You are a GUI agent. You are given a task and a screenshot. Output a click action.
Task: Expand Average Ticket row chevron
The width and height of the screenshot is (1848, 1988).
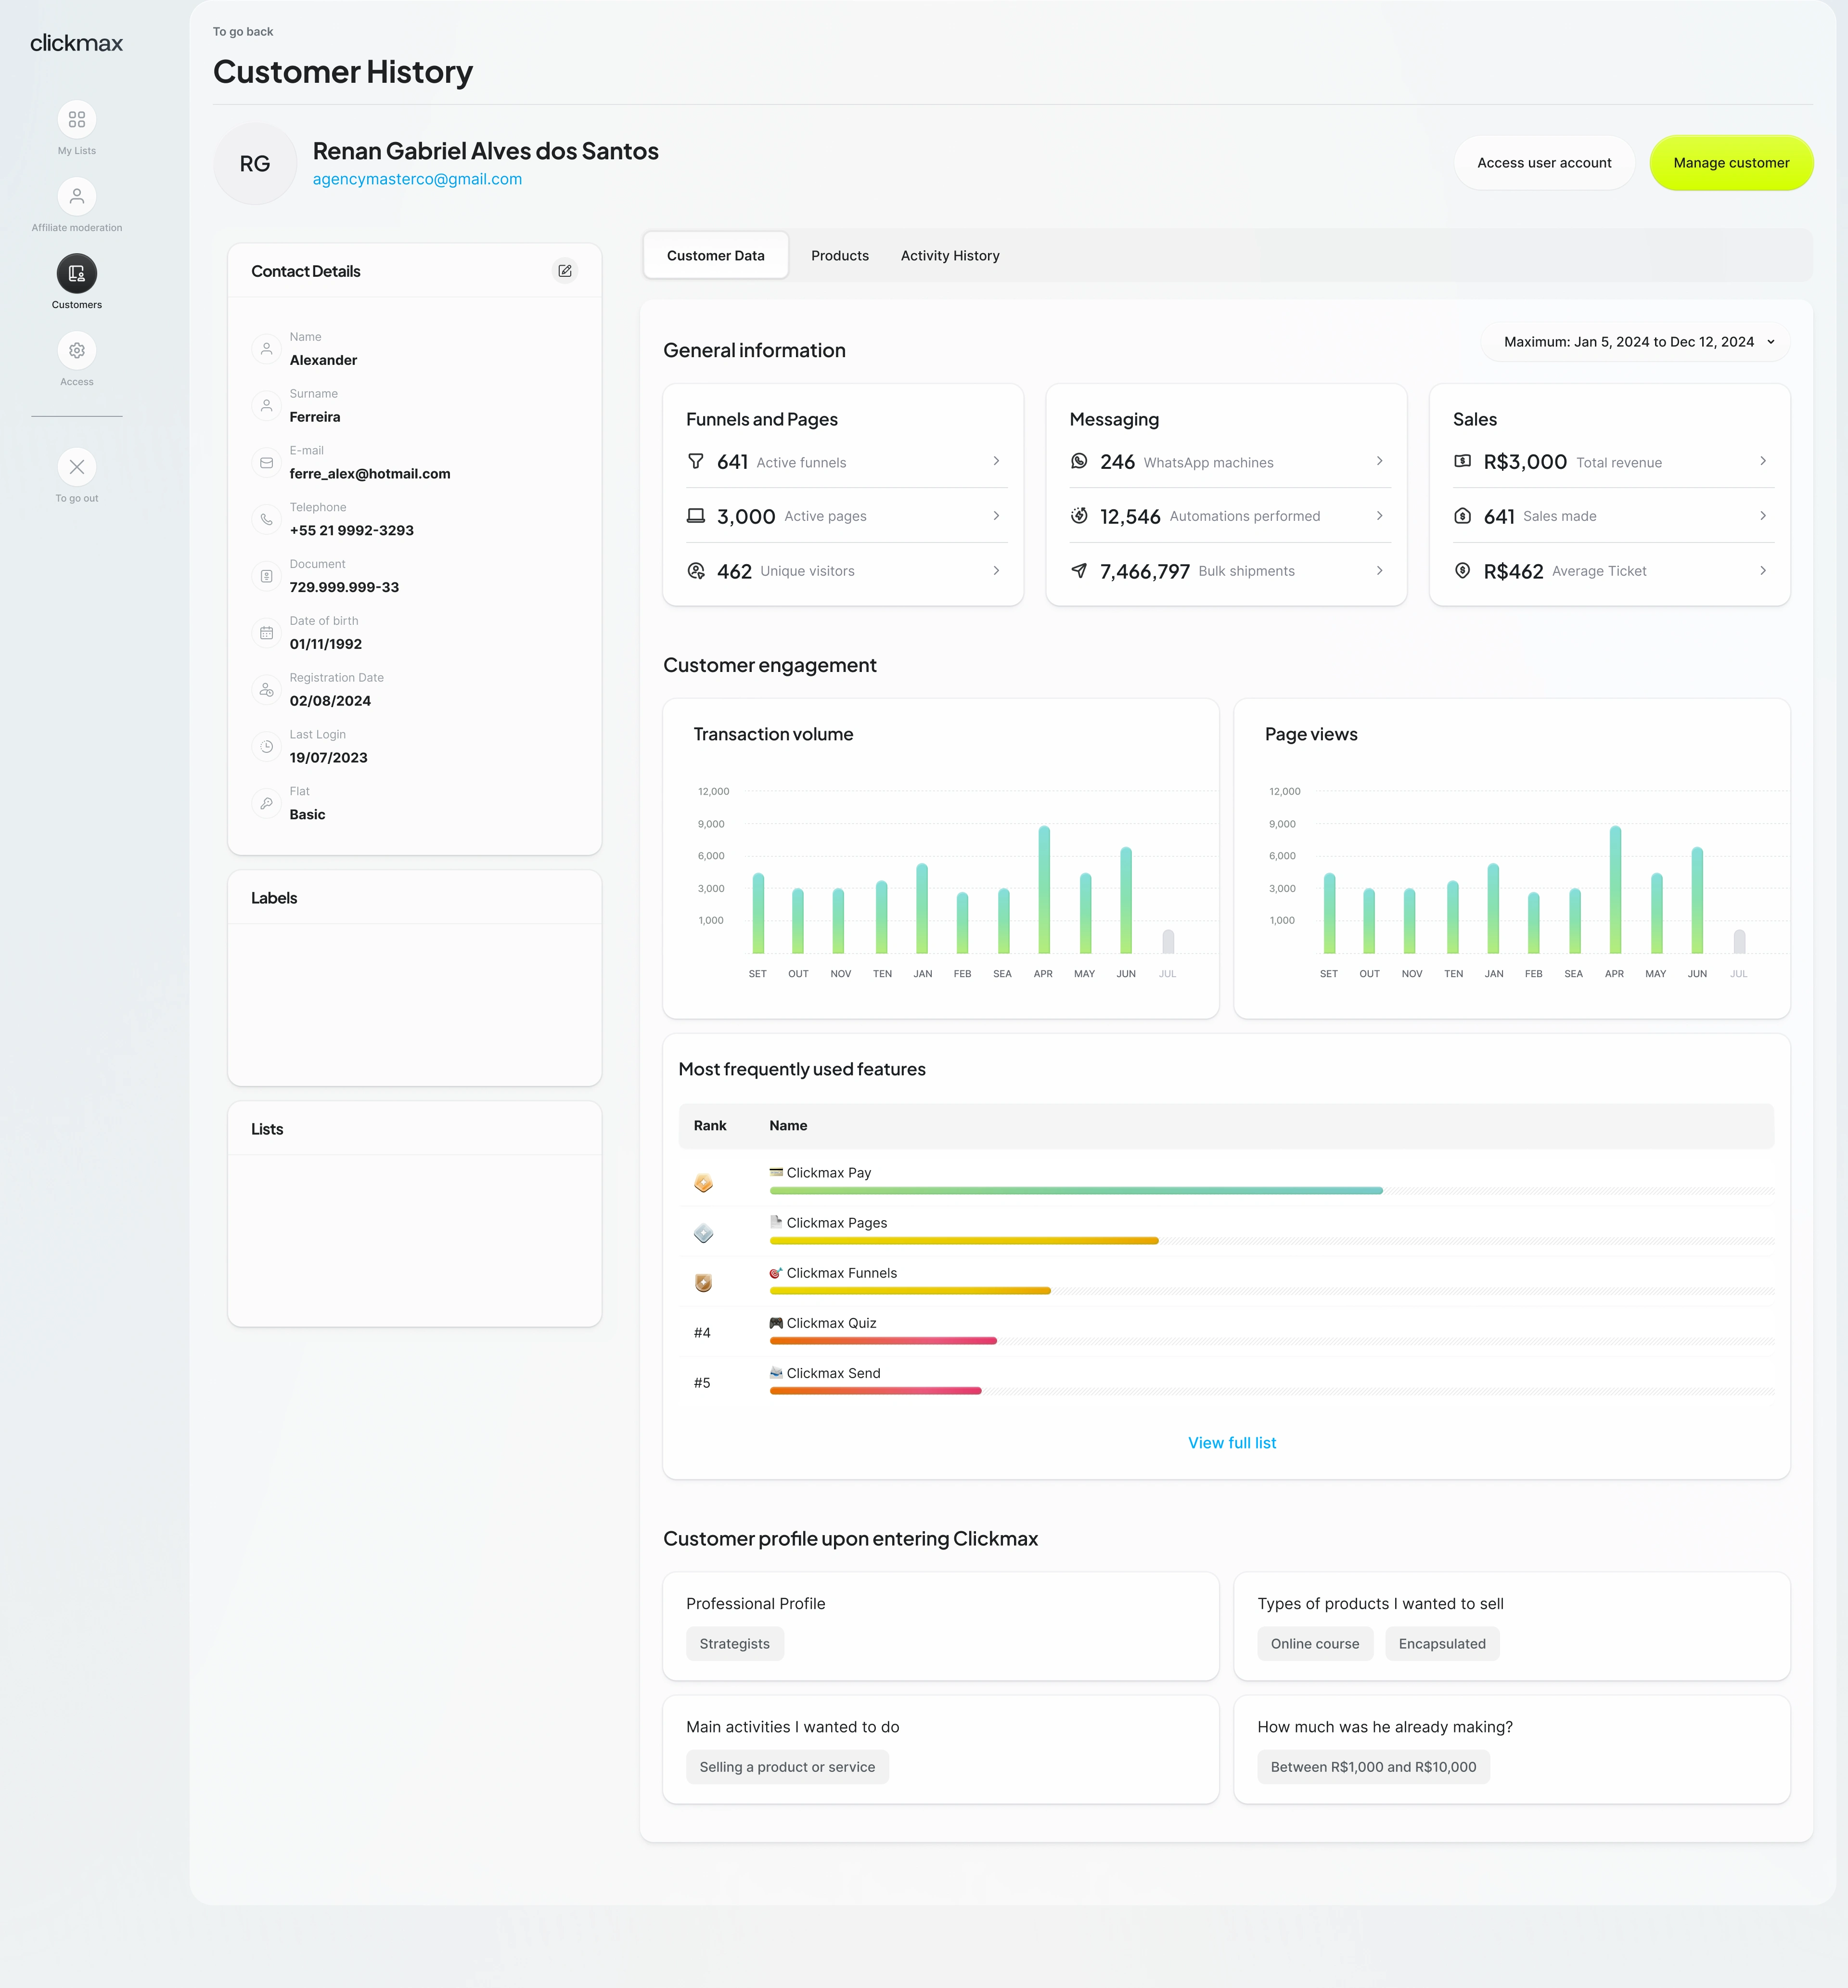click(x=1762, y=570)
